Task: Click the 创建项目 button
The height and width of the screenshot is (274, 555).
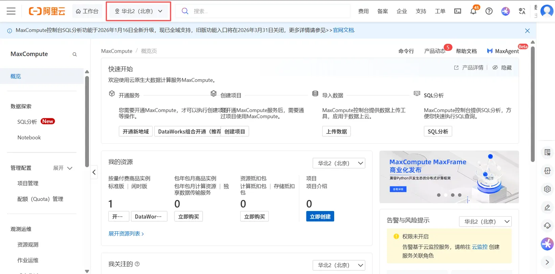Action: (x=235, y=131)
